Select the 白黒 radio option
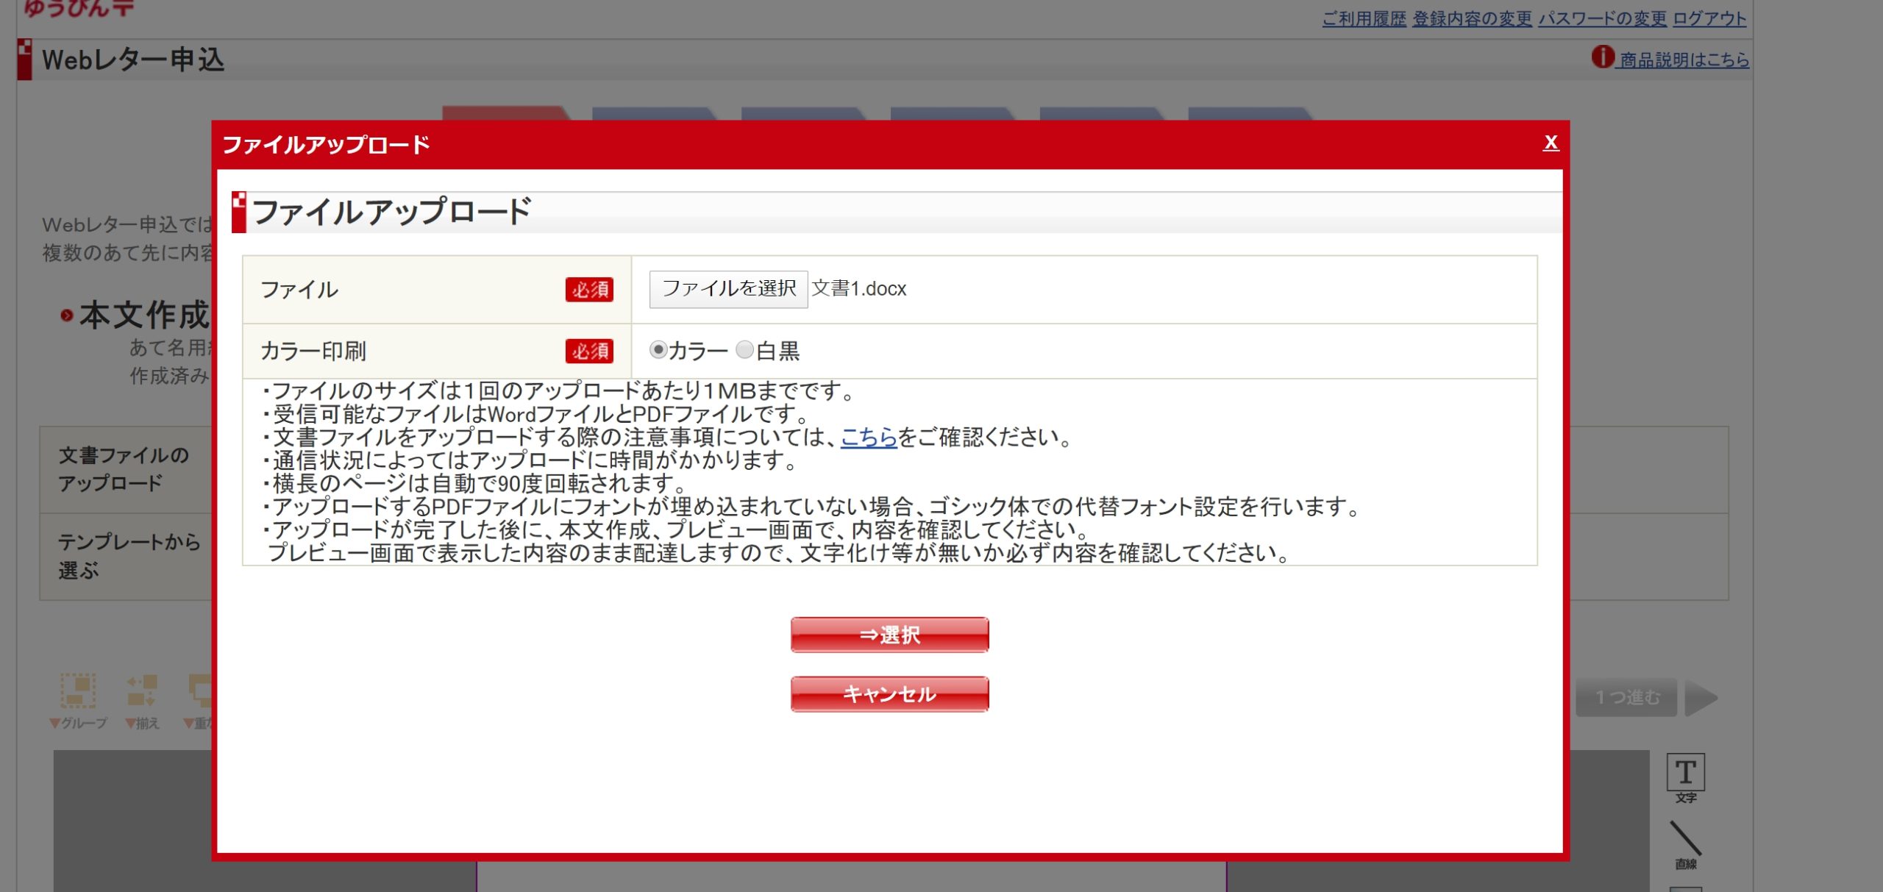 click(744, 349)
